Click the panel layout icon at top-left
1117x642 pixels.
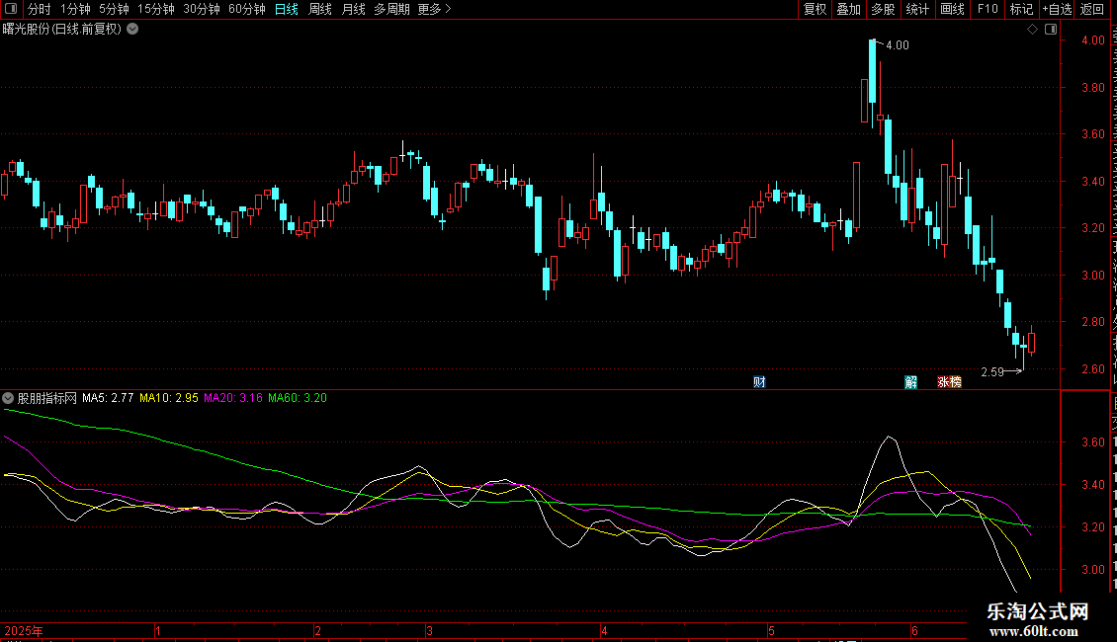pyautogui.click(x=11, y=9)
